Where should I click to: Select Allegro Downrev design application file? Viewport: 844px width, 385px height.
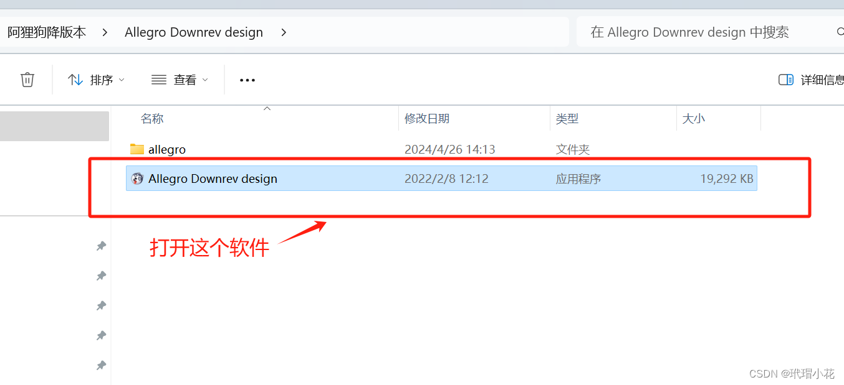(441, 179)
